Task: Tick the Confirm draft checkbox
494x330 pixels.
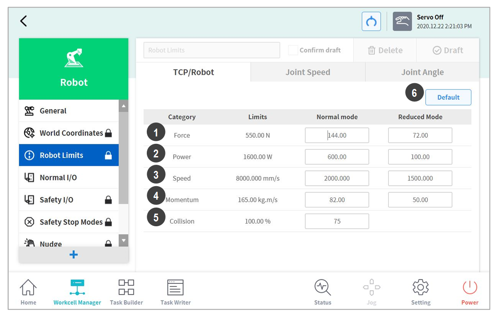Action: coord(293,50)
